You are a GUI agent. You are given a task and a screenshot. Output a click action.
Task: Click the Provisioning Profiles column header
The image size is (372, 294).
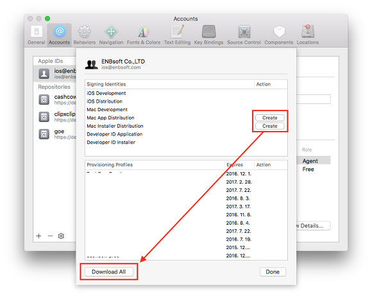pos(155,164)
